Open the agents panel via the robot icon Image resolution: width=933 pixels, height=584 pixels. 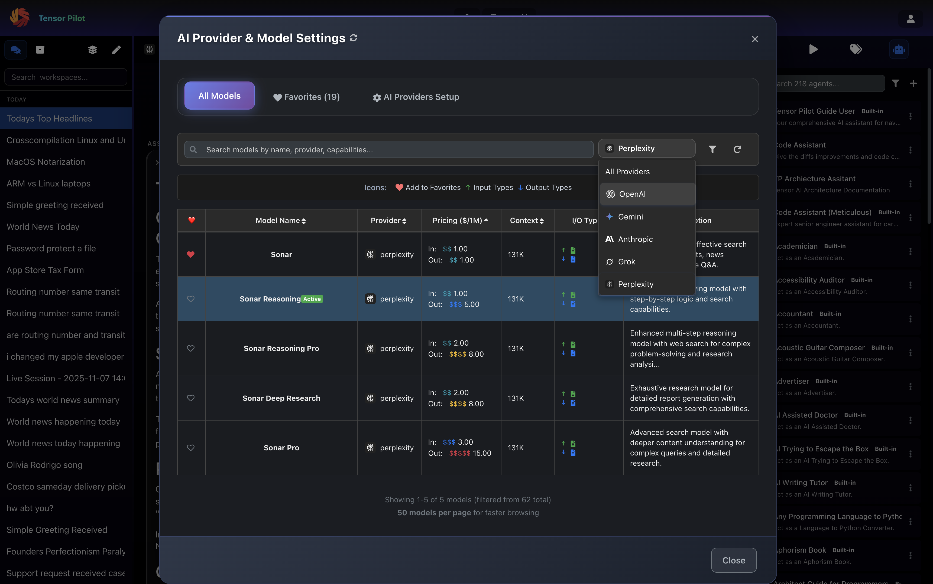(899, 49)
